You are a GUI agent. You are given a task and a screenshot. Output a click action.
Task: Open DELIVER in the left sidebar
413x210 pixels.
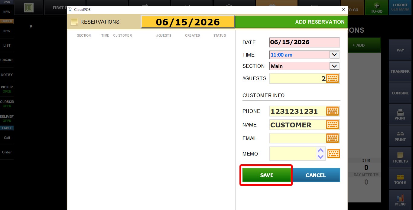[7, 118]
